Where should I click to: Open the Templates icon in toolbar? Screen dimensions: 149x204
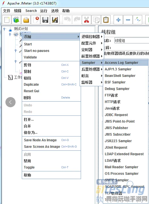coord(16,20)
